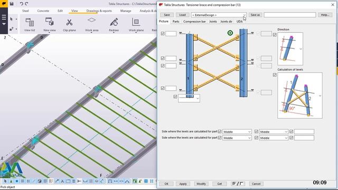Click the Save as name input field
The image size is (338, 190).
coord(290,15)
